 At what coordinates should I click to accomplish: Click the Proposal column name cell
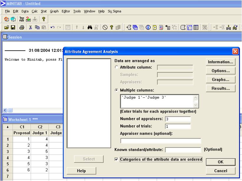click(x=22, y=133)
